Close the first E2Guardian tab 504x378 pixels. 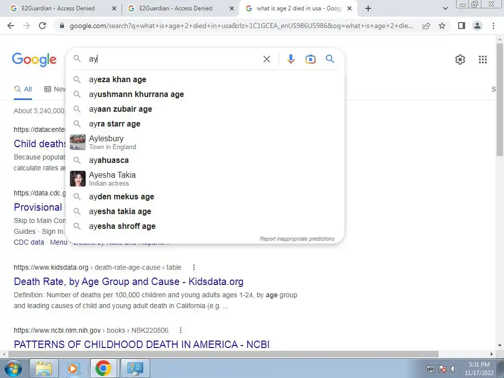click(114, 9)
